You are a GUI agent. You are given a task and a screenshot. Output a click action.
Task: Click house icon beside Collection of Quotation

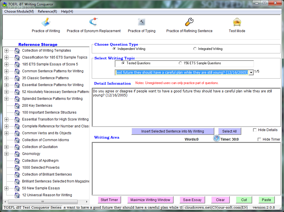[17, 147]
